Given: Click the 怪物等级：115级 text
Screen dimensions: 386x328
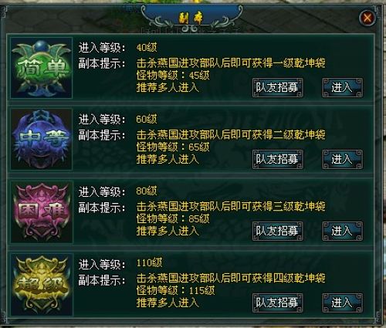Looking at the screenshot, I should [x=175, y=290].
